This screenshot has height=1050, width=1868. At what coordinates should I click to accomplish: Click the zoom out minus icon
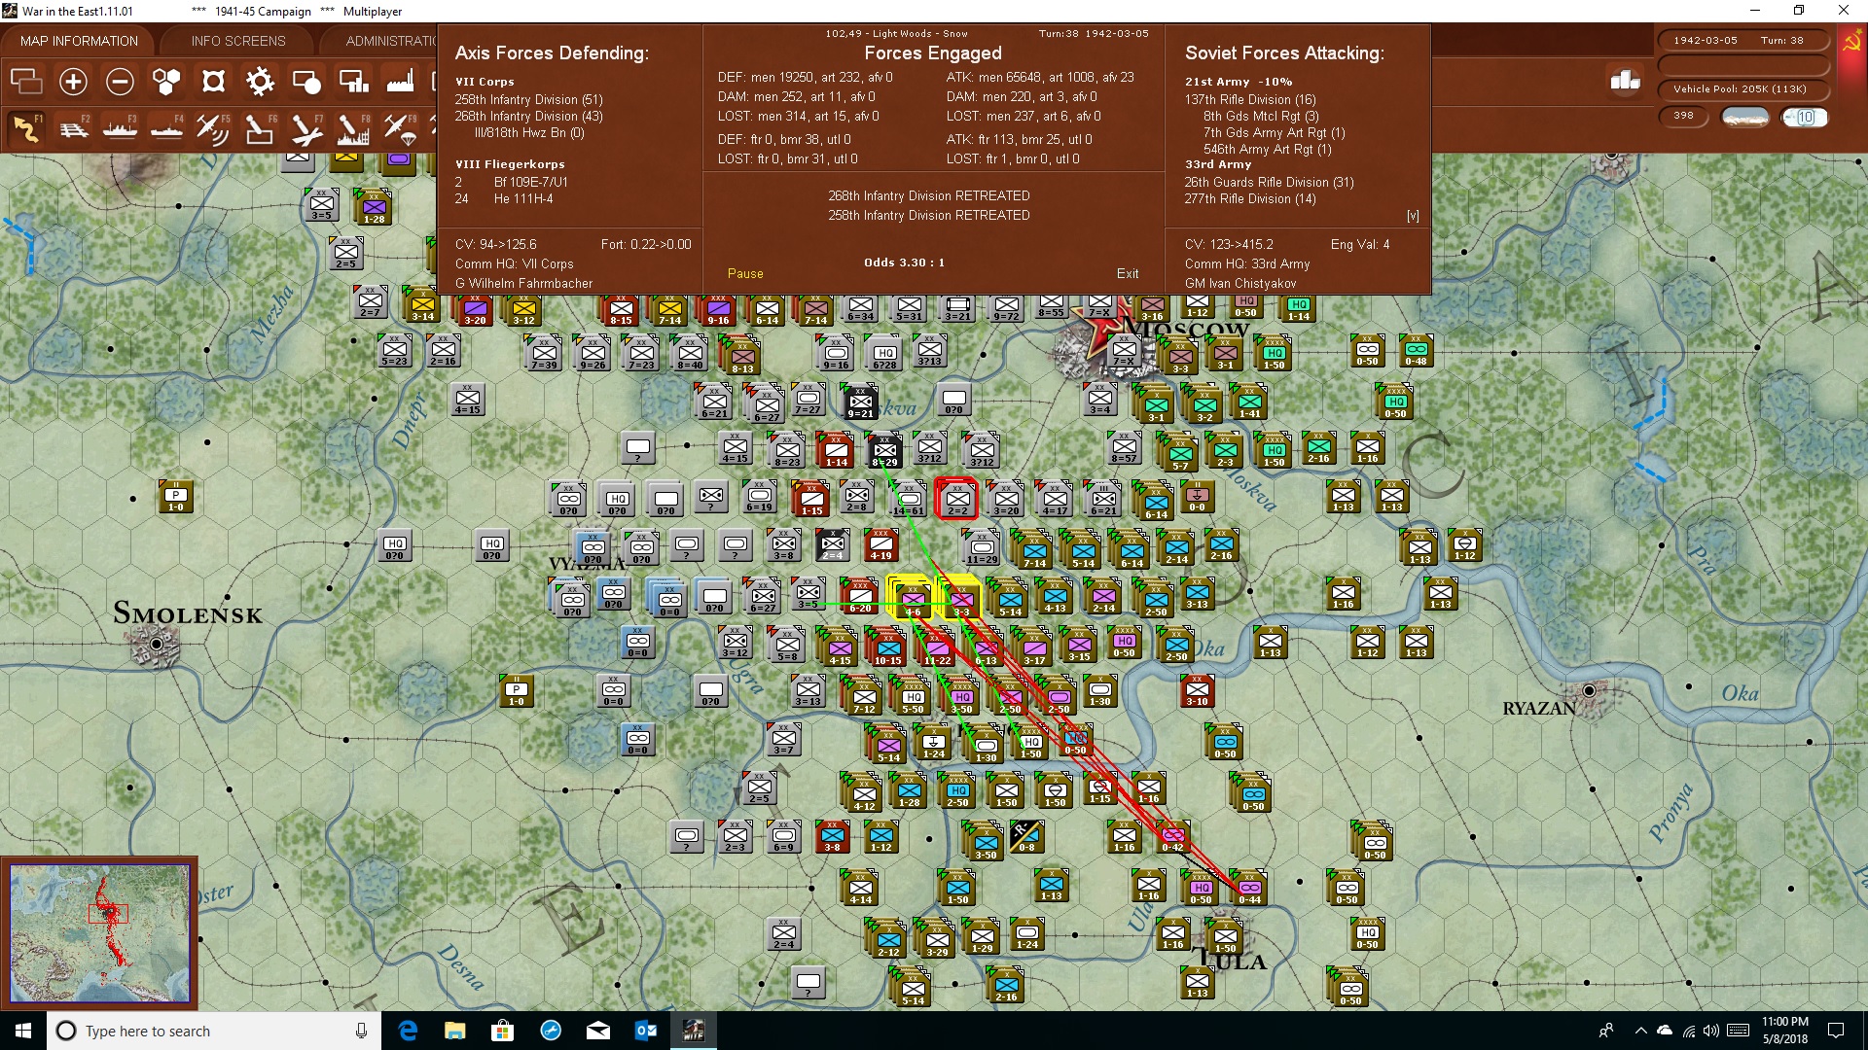coord(120,82)
